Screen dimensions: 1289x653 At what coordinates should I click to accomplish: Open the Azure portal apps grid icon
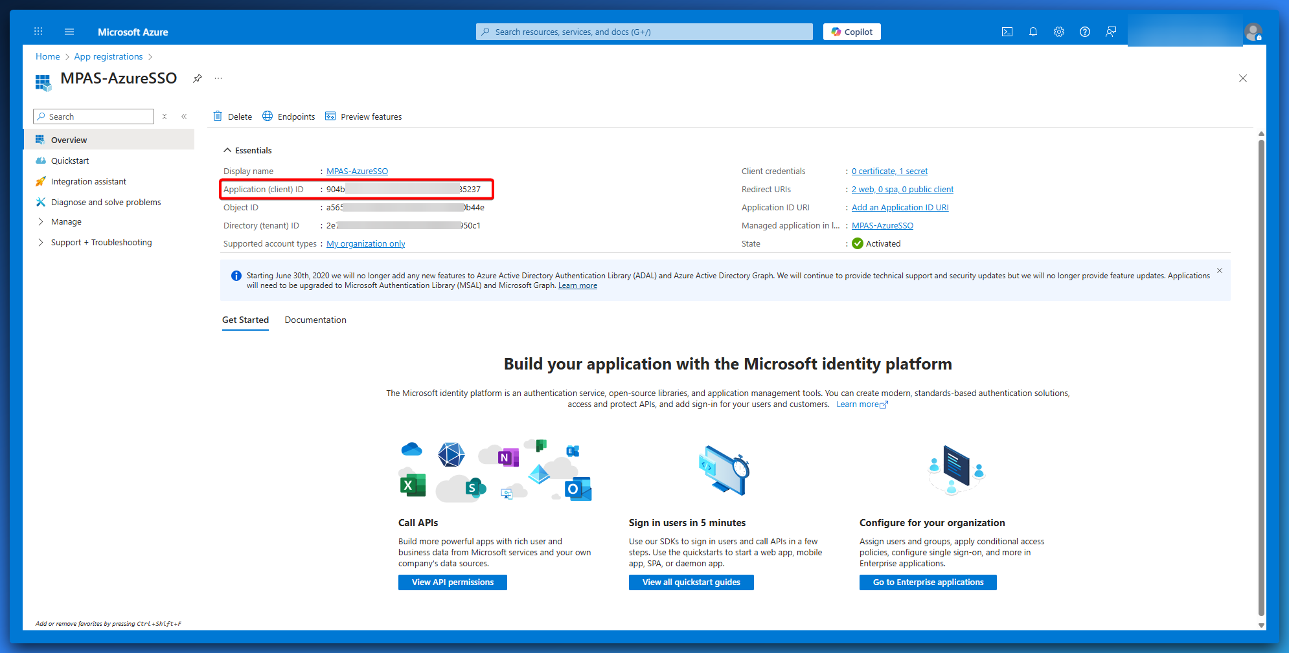point(38,31)
